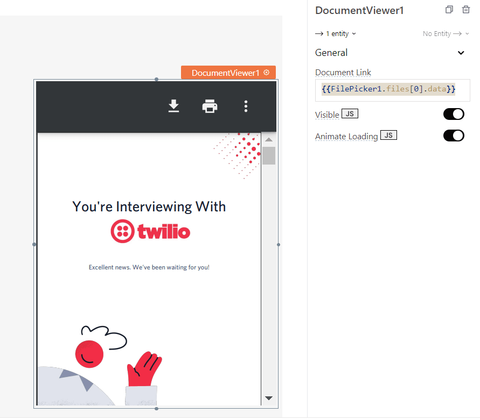The width and height of the screenshot is (480, 420).
Task: Open the "No Entity" outgoing dropdown
Action: (x=446, y=34)
